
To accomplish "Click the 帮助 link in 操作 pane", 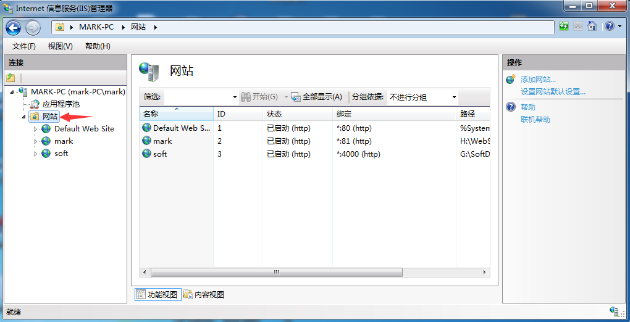I will (528, 107).
